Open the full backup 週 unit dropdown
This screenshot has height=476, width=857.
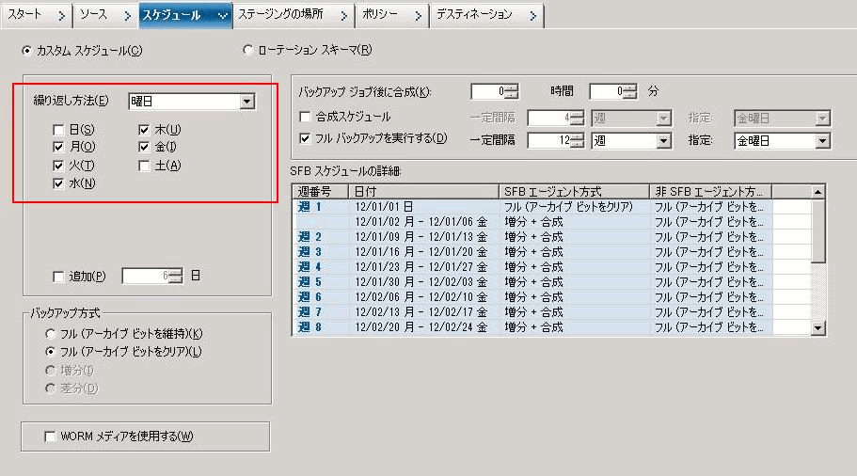[x=631, y=140]
